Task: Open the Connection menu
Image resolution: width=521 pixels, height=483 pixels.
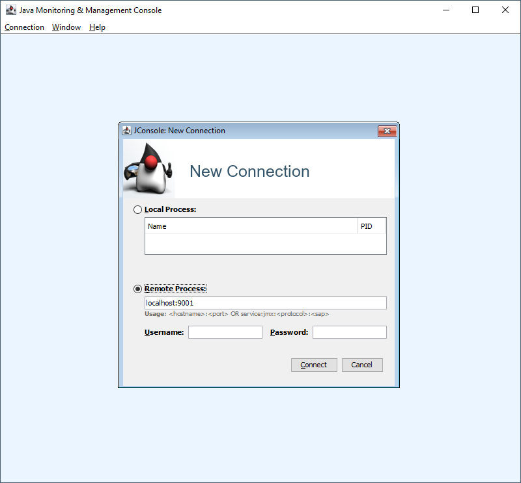Action: click(24, 27)
